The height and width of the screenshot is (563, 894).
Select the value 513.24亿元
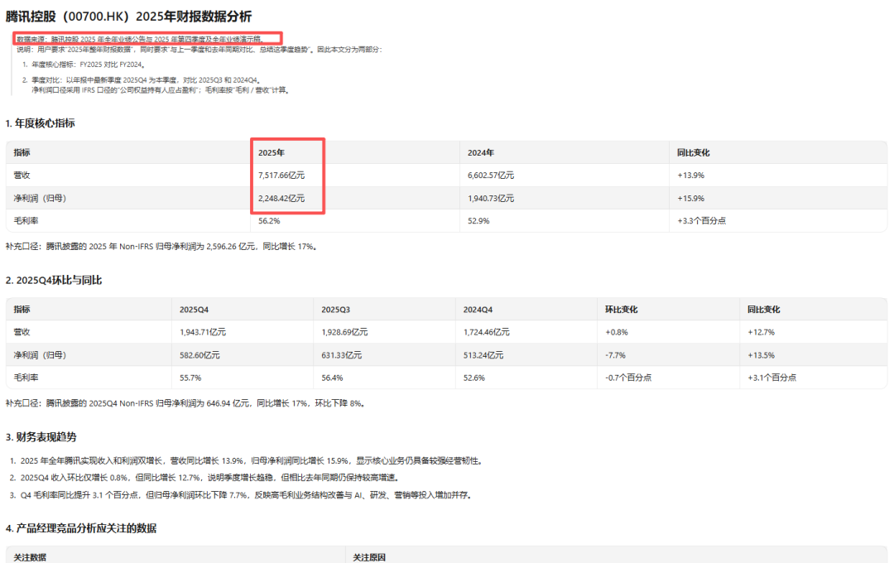coord(483,355)
